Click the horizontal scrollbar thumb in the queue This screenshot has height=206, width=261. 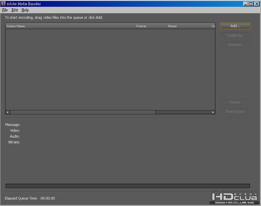[83, 112]
